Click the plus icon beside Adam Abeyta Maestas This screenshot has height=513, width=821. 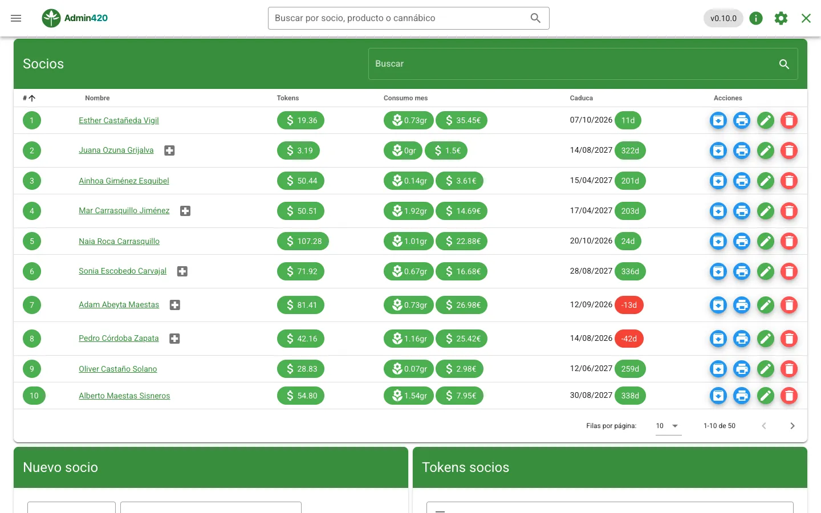pyautogui.click(x=175, y=305)
